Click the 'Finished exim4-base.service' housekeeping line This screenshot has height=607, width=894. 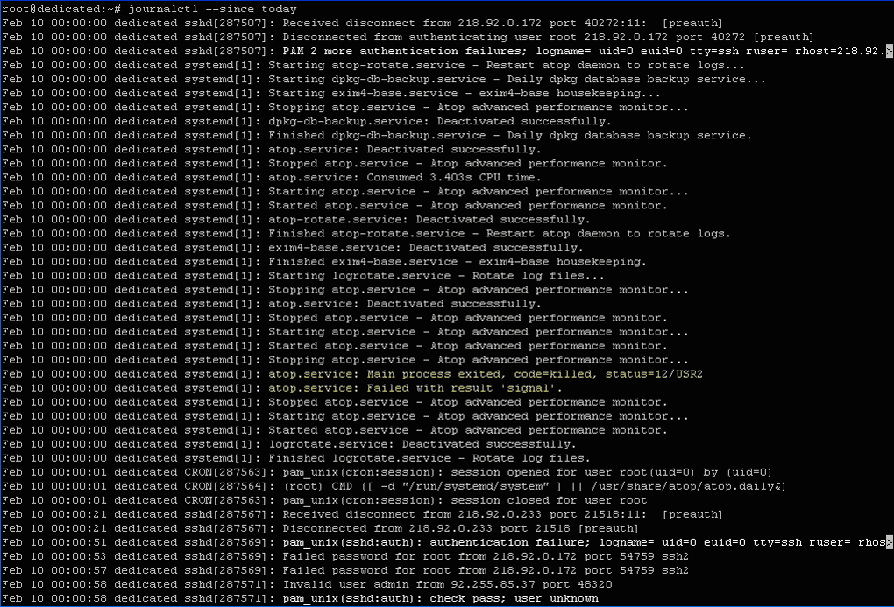coord(457,262)
